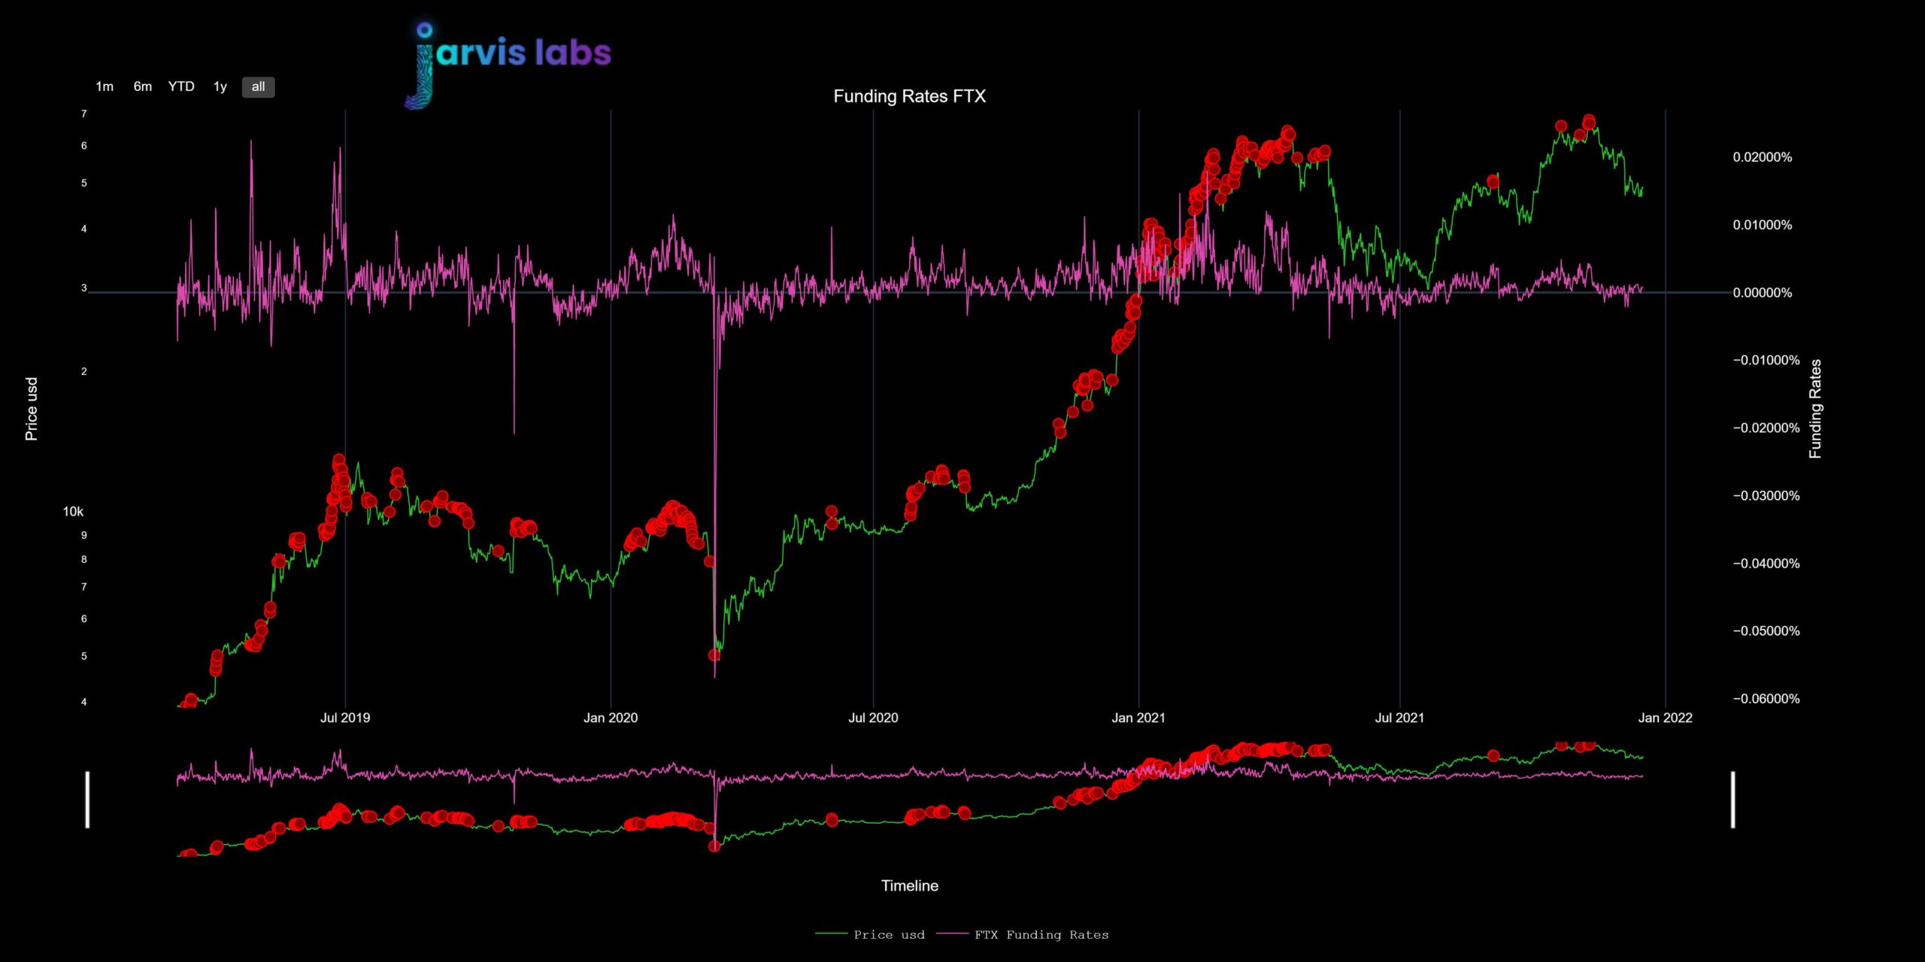The image size is (1925, 962).
Task: Click the left range slider handle
Action: click(87, 800)
